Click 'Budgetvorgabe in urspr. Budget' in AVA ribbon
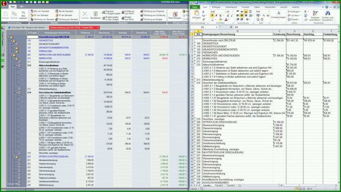341x192 pixels. pyautogui.click(x=111, y=18)
